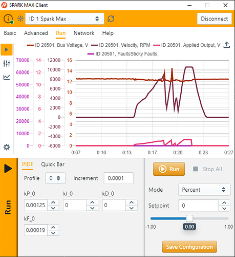Switch to the Network tab
This screenshot has height=257, width=235.
tap(84, 33)
